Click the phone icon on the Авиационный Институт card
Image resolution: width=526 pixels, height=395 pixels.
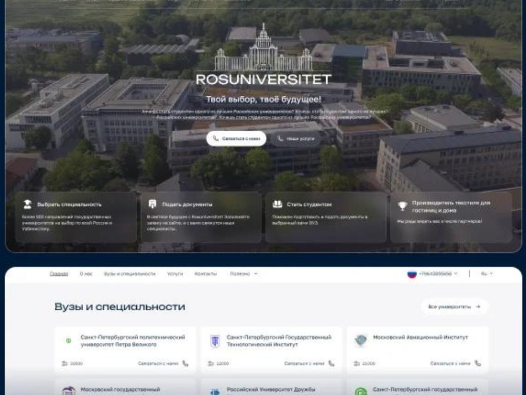coord(478,363)
